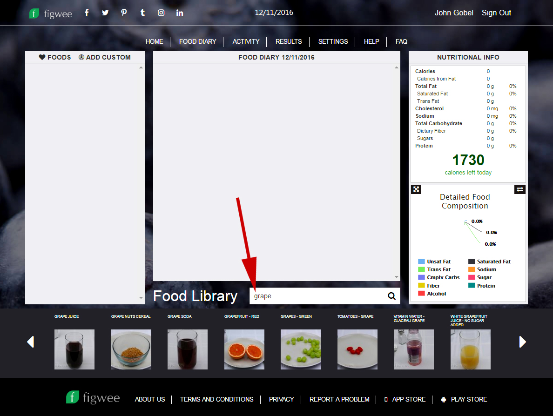Toggle Sugar legend swatch

(x=472, y=277)
